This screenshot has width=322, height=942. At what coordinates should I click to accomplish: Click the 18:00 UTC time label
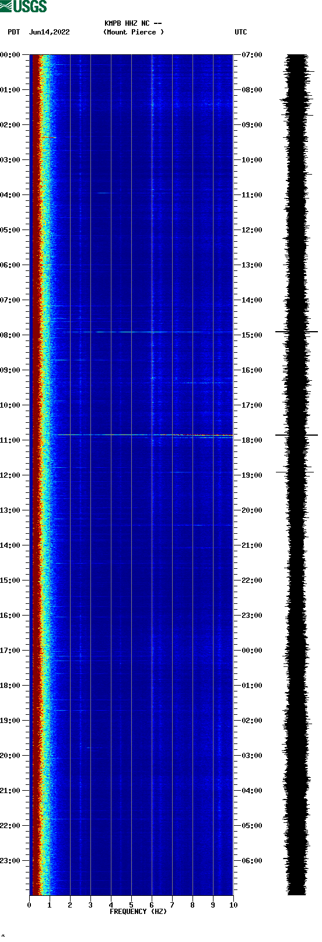(252, 440)
